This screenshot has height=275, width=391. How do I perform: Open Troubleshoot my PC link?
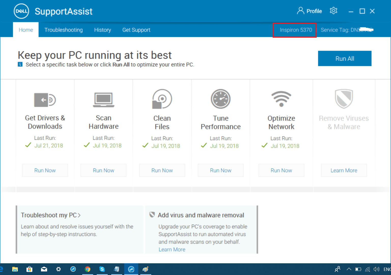coord(51,215)
